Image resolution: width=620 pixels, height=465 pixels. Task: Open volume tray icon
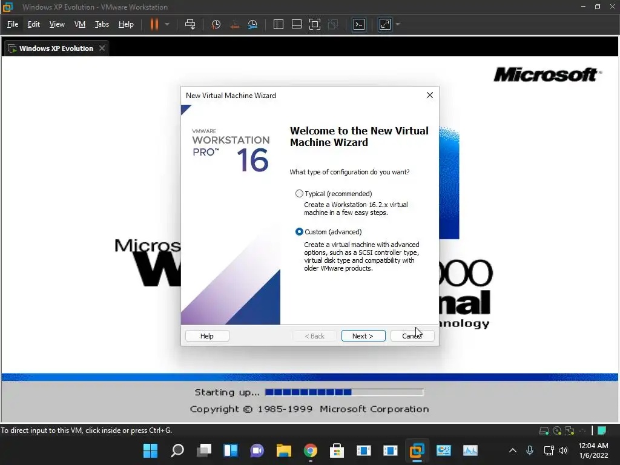point(563,450)
